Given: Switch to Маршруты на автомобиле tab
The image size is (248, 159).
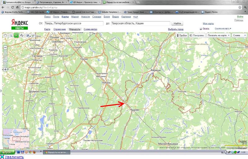Looking at the screenshot, I should [119, 2].
